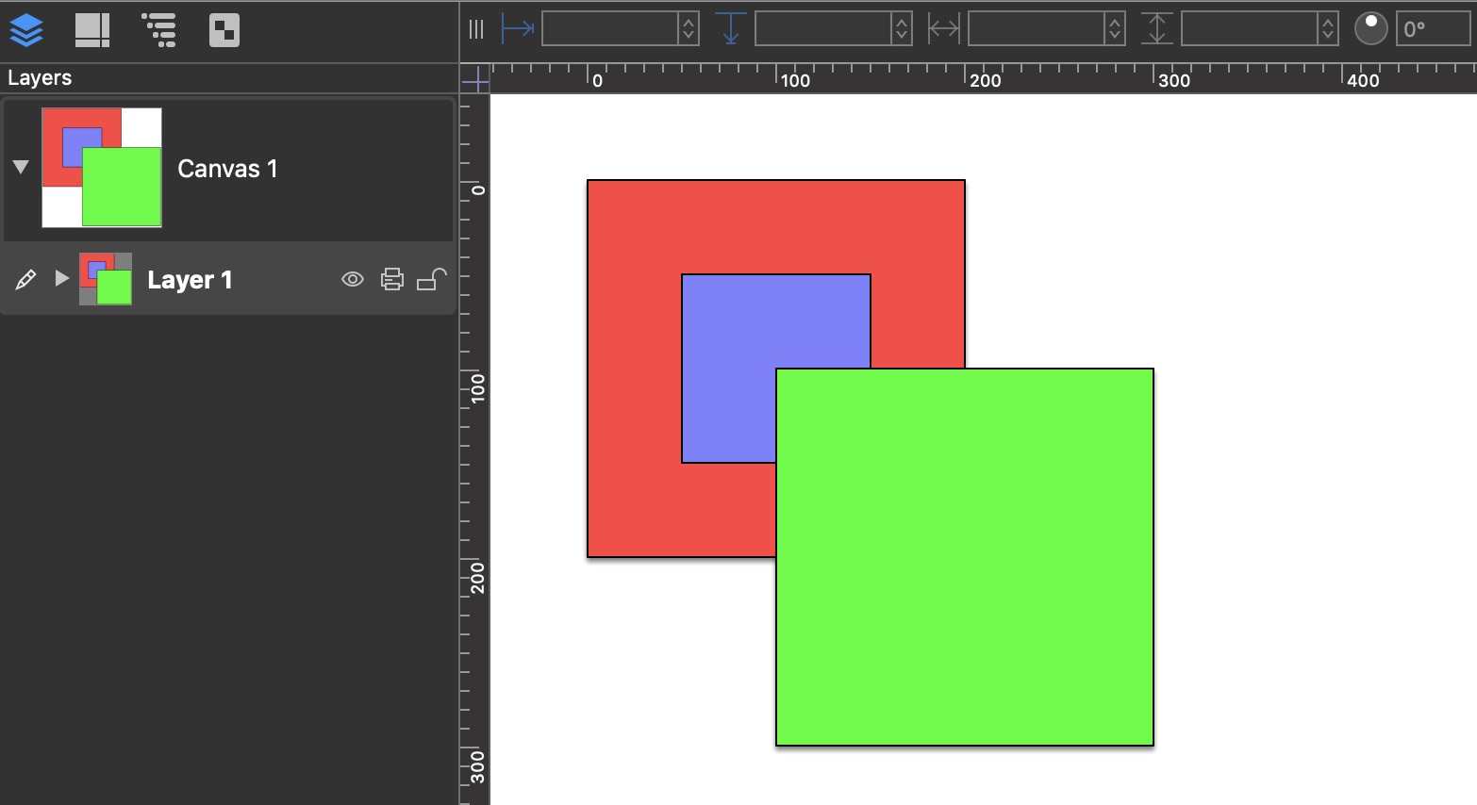Image resolution: width=1477 pixels, height=805 pixels.
Task: Click the rotation field showing 0°
Action: click(1433, 29)
